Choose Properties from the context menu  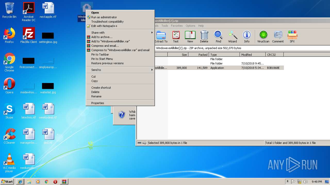pyautogui.click(x=120, y=103)
